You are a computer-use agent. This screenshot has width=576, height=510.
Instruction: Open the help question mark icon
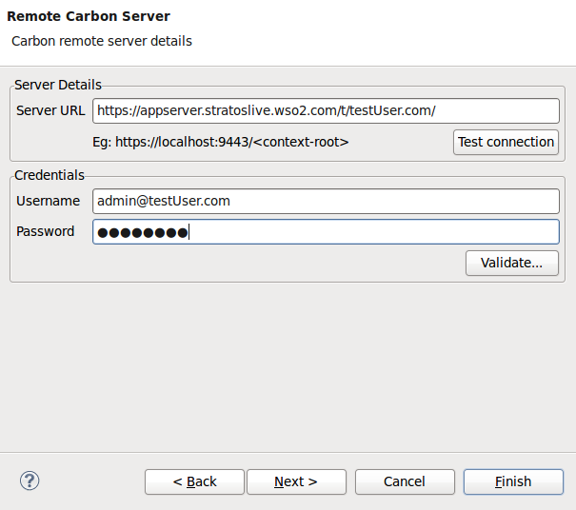[30, 481]
